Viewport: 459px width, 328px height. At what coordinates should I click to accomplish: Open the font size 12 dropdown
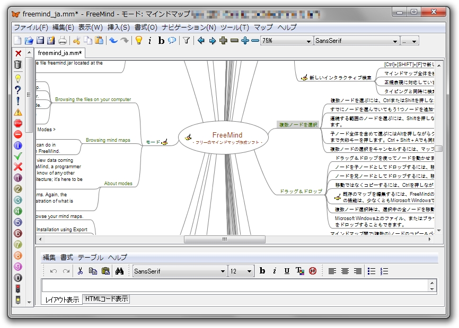(x=241, y=271)
